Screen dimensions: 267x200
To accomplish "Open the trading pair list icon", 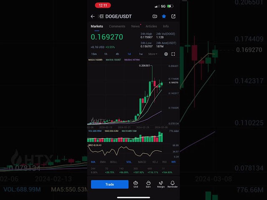I will [x=102, y=16].
